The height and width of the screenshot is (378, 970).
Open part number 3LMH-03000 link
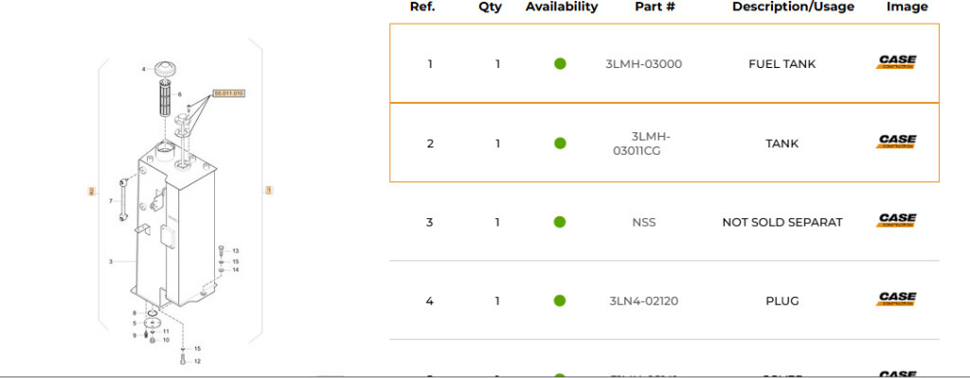tap(643, 63)
